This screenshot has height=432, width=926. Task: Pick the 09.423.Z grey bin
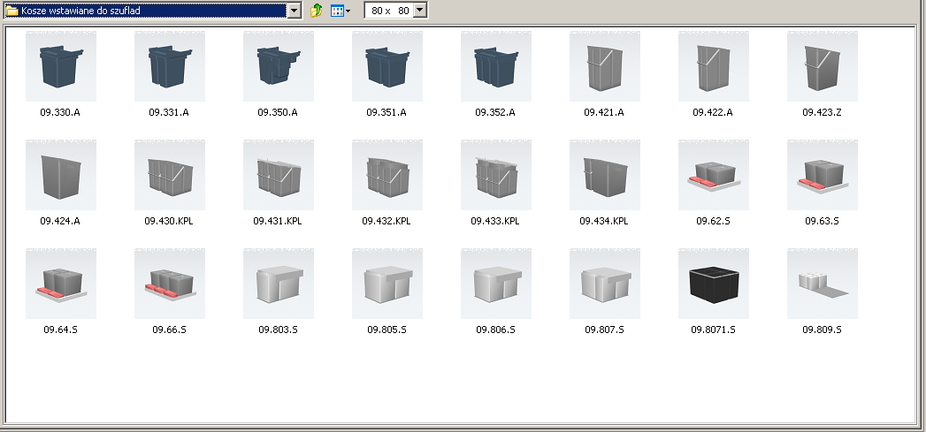tap(822, 66)
